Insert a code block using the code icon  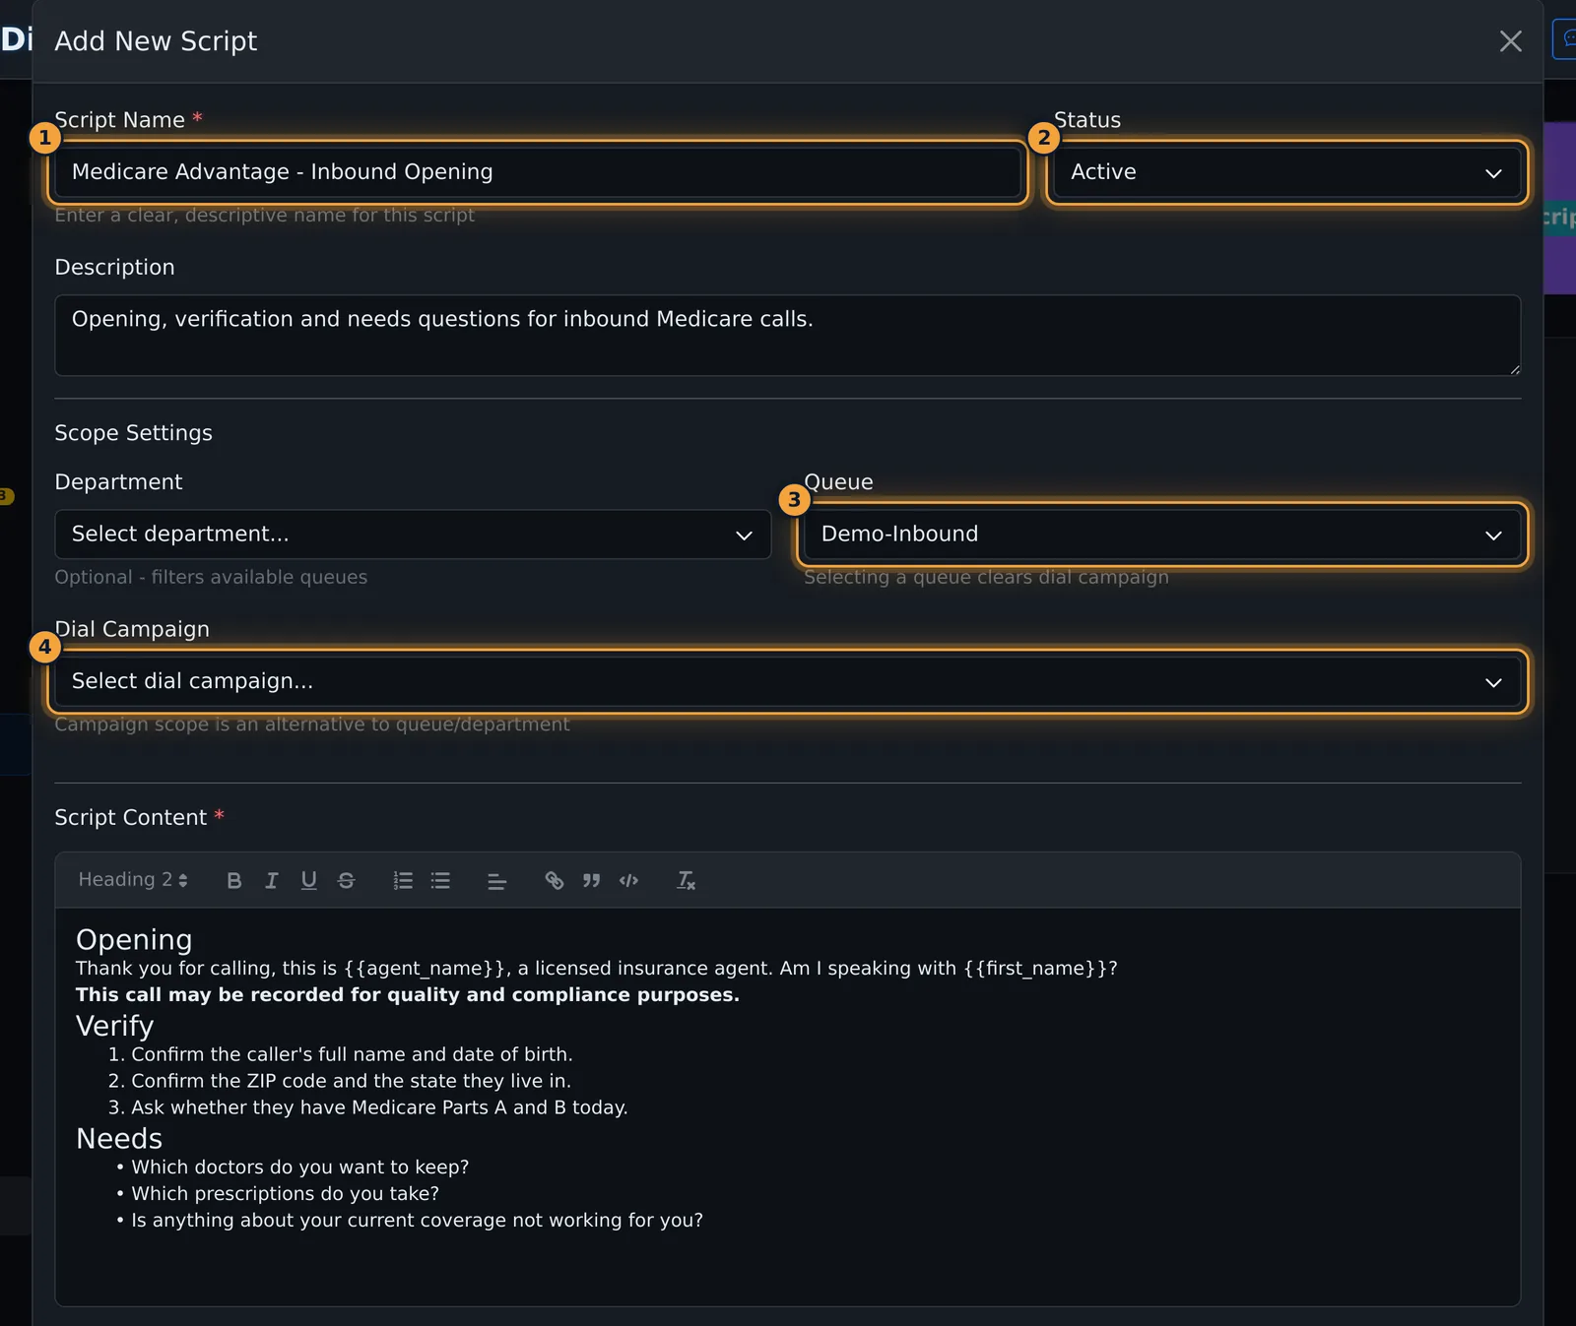628,880
